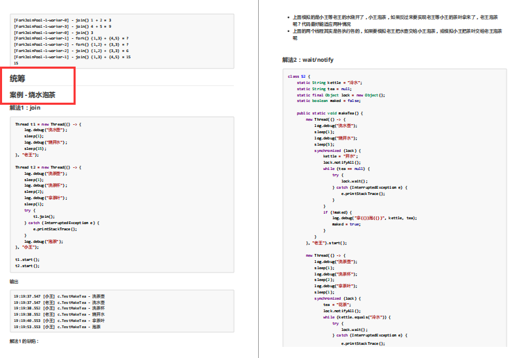Click the code line "maked = true;"
519x358 pixels.
click(x=346, y=224)
